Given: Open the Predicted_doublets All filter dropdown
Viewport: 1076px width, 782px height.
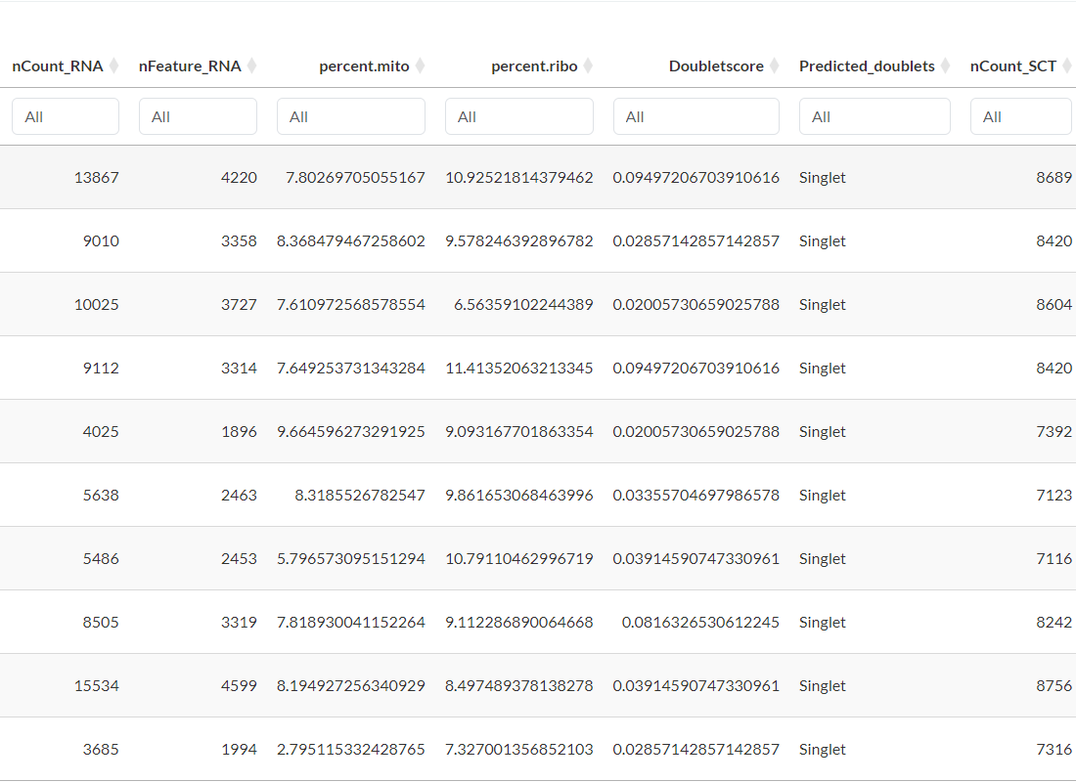Looking at the screenshot, I should click(x=874, y=116).
